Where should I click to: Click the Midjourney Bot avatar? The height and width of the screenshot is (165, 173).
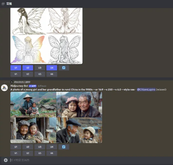[x=4, y=88]
